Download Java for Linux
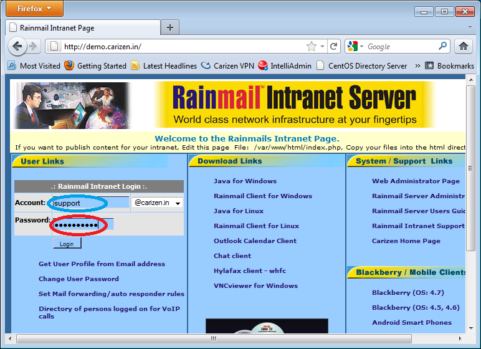This screenshot has height=349, width=481. point(239,211)
